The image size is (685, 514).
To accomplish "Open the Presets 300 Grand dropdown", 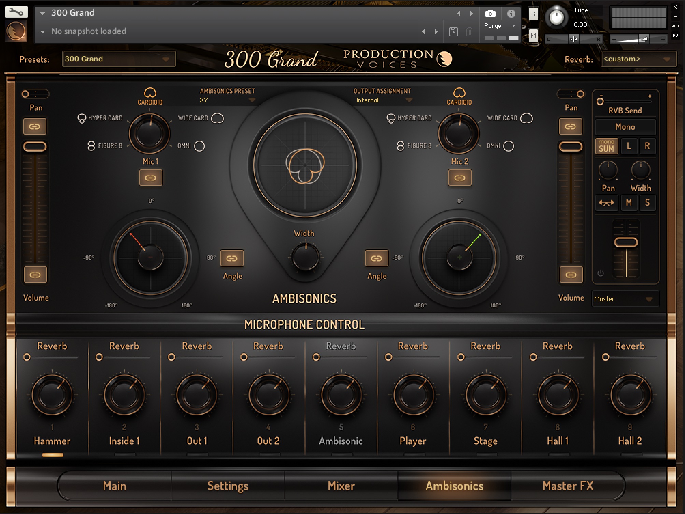I will (119, 59).
